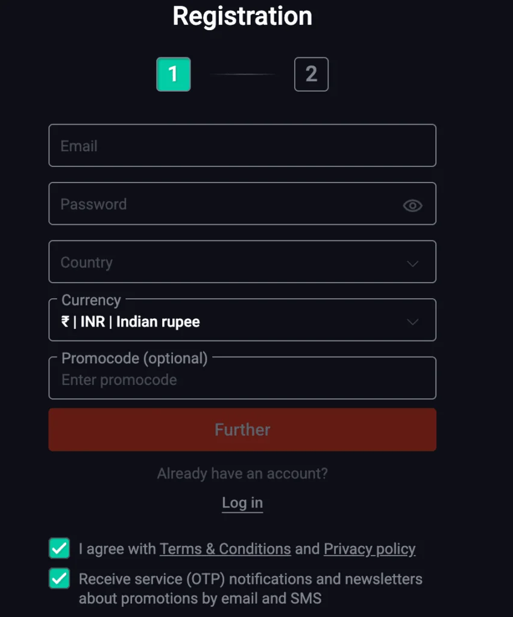Uncheck the Terms & Conditions agreement checkbox
513x617 pixels.
tap(58, 548)
